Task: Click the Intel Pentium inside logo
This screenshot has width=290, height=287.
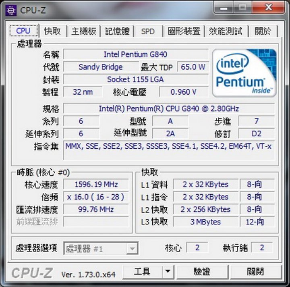Action: click(x=244, y=73)
